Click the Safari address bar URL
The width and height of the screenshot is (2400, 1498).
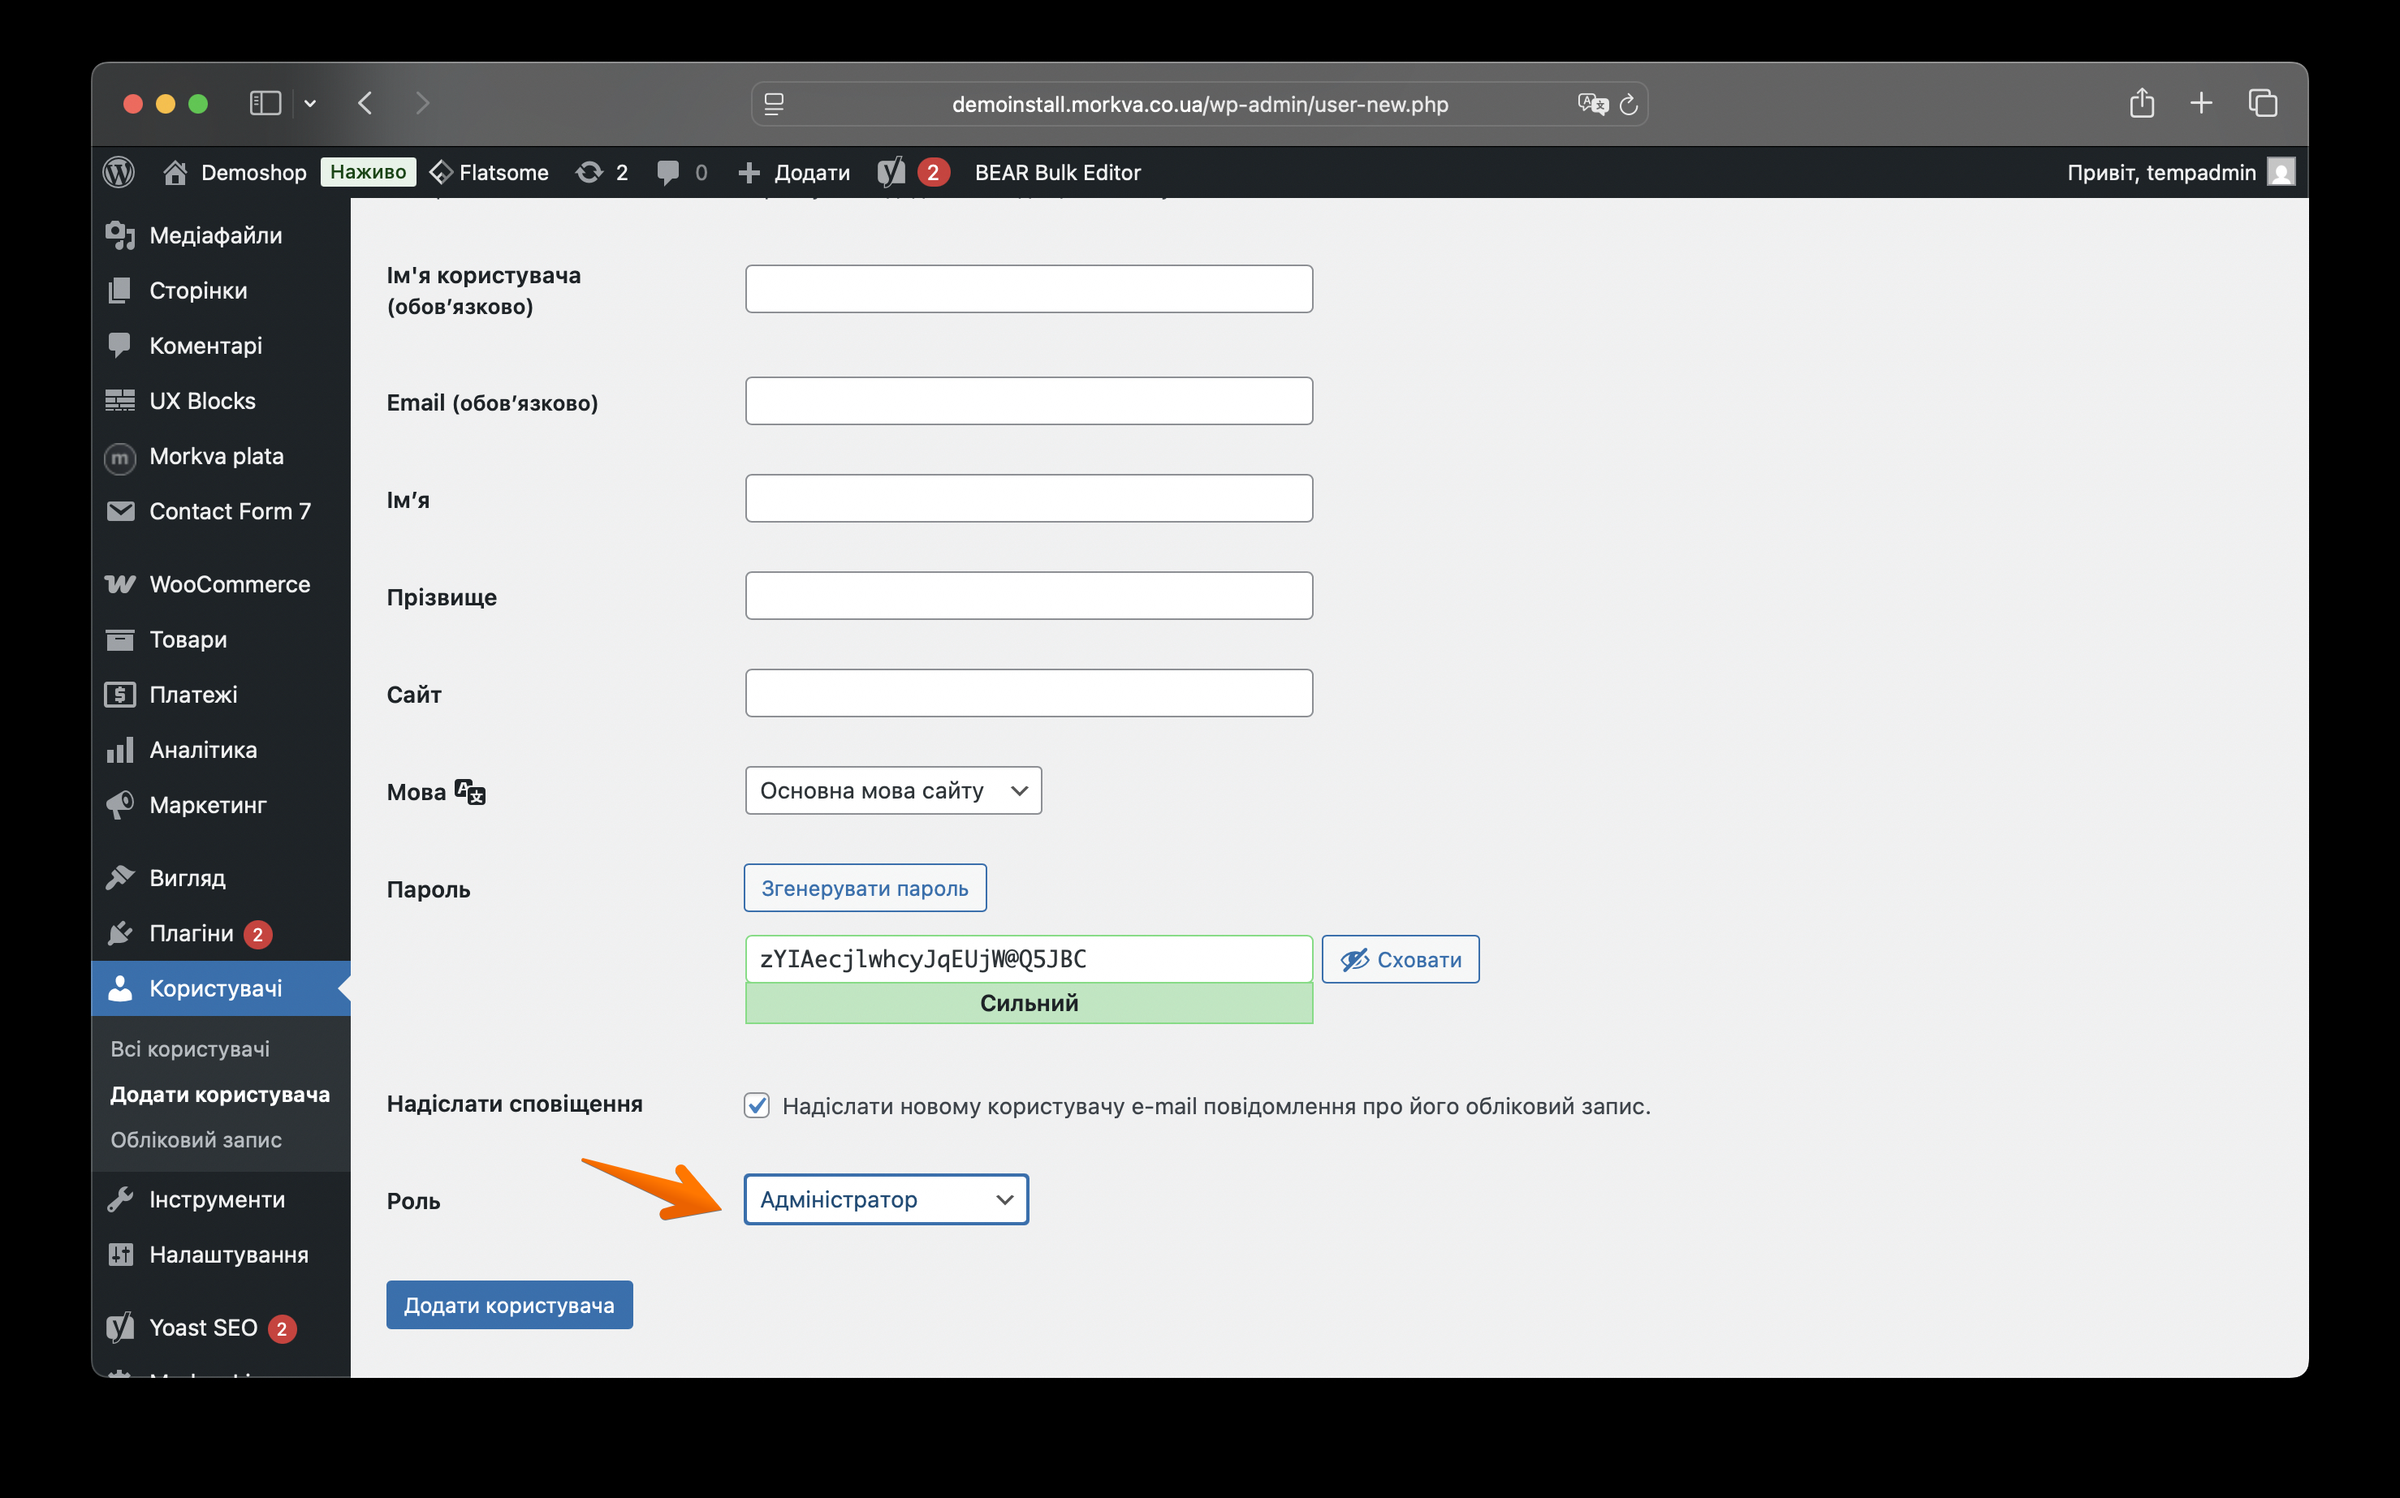tap(1199, 104)
